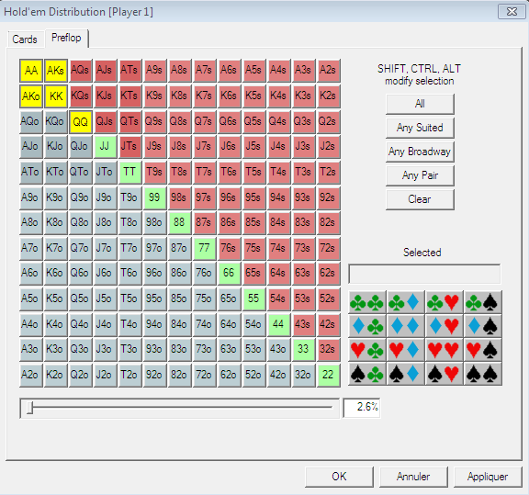Toggle the AQo hand cell
529x495 pixels.
pyautogui.click(x=30, y=121)
